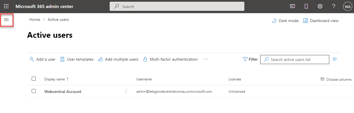Click the User templates document icon
Image resolution: width=354 pixels, height=113 pixels.
pyautogui.click(x=62, y=59)
